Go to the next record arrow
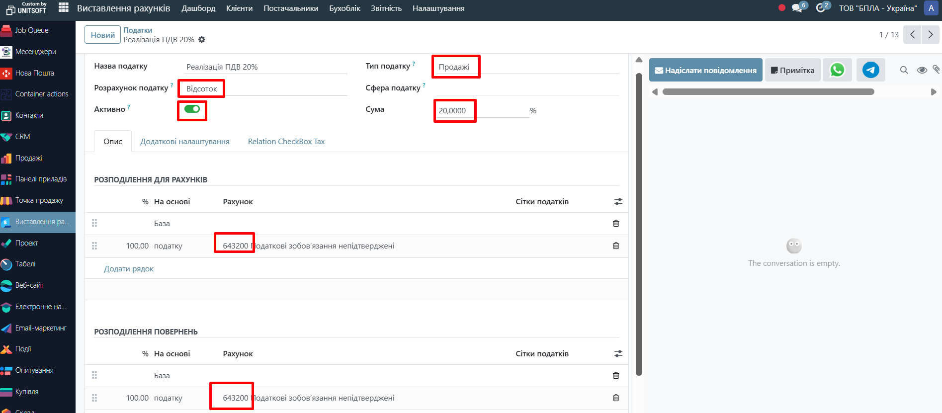 [930, 35]
